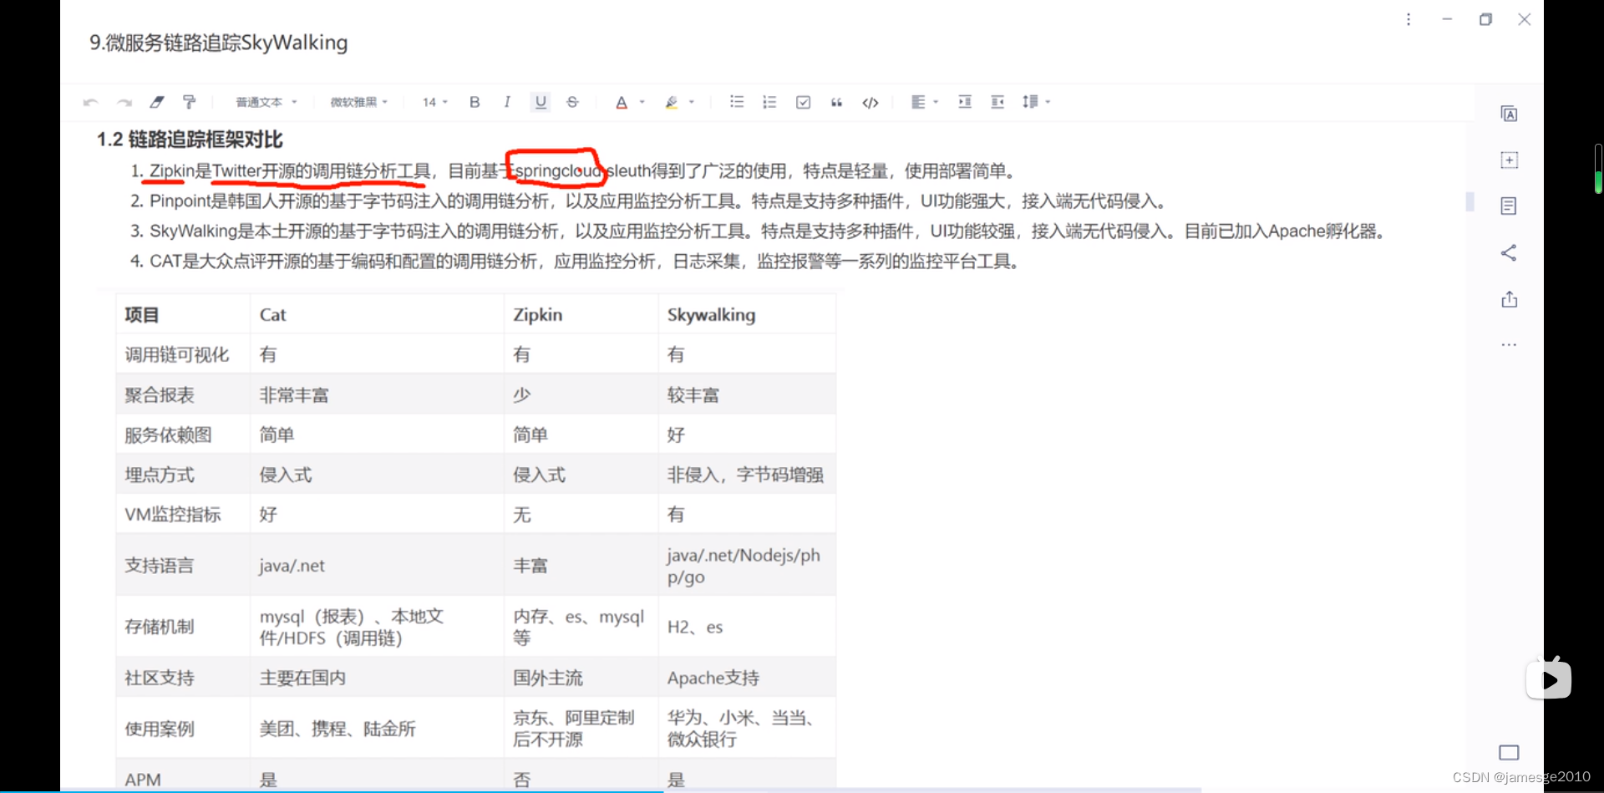Open the paragraph style dropdown 普通文本
The height and width of the screenshot is (793, 1604).
(x=266, y=102)
